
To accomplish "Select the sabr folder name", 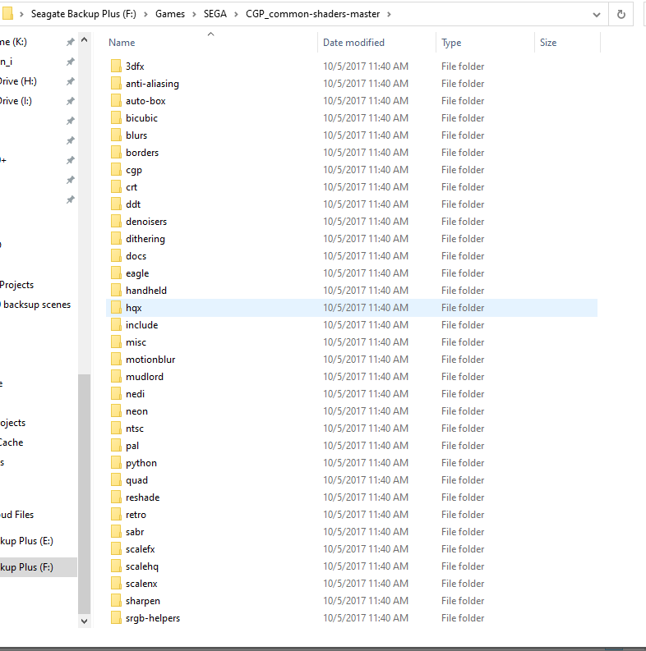I will 135,532.
